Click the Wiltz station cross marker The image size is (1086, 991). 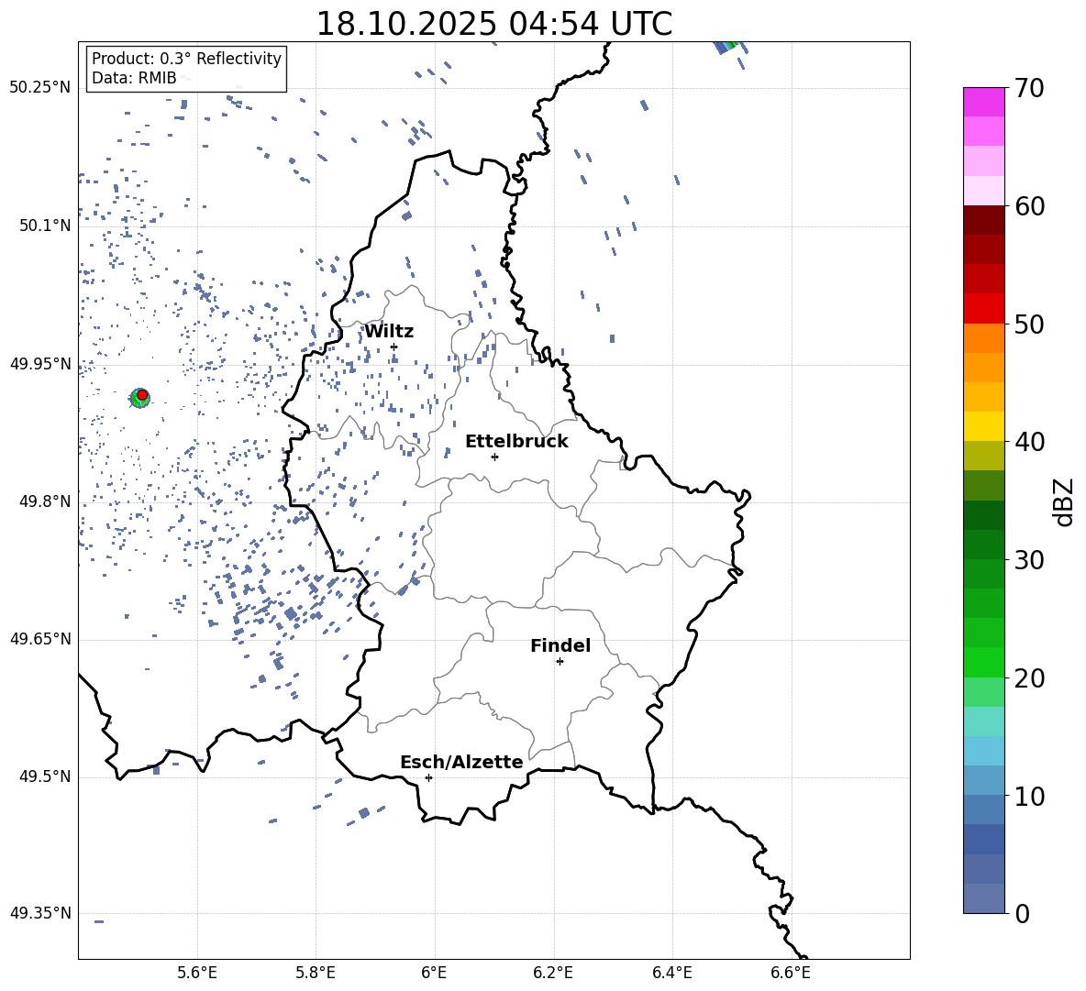[394, 347]
